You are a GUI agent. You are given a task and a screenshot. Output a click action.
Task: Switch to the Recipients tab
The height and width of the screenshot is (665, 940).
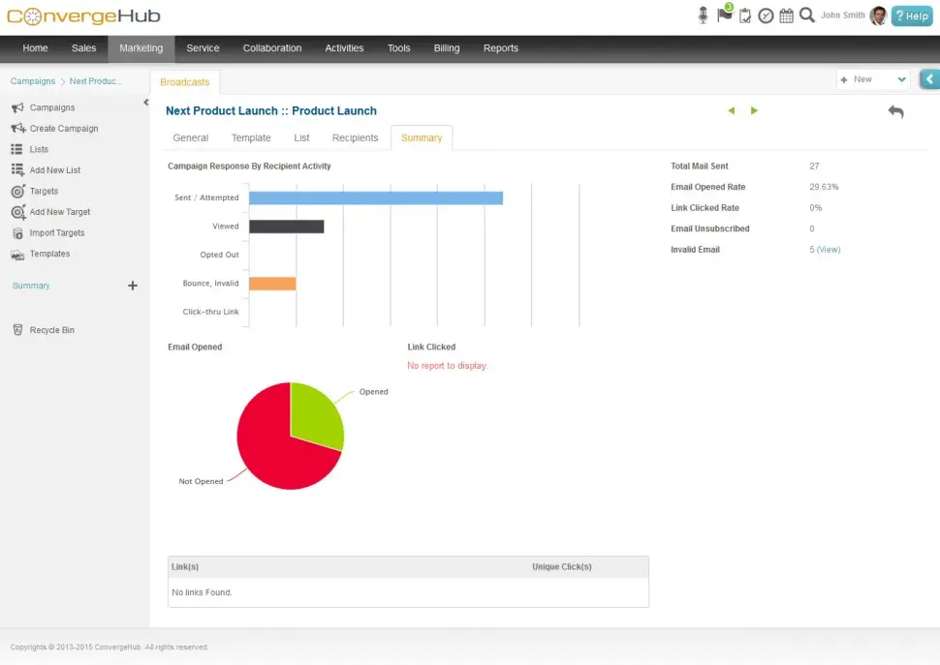coord(355,137)
